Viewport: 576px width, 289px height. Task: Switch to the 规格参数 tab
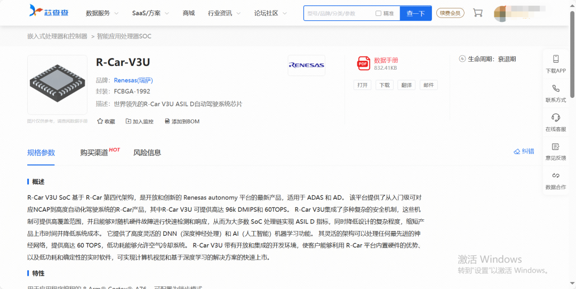(41, 153)
